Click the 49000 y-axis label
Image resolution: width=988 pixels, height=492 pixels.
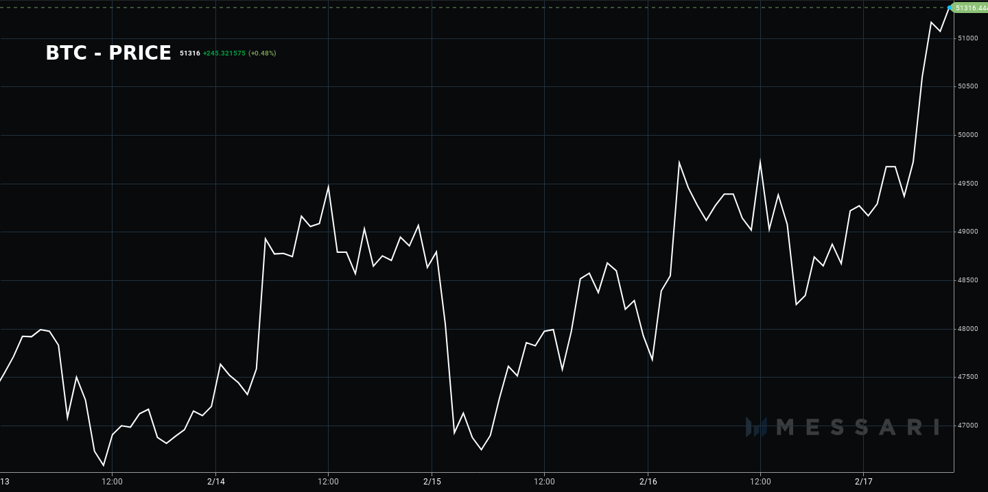[x=968, y=232]
